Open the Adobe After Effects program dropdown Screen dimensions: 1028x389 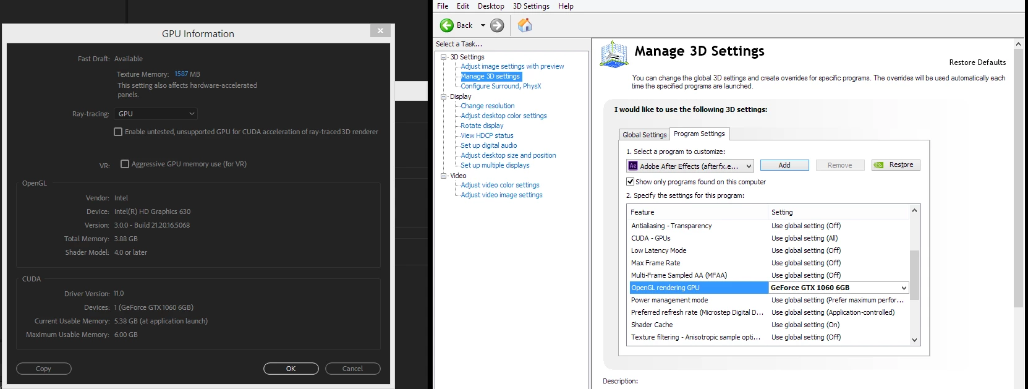click(690, 166)
